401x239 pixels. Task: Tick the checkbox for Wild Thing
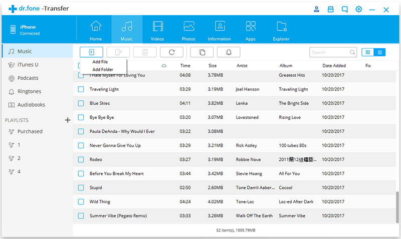[81, 202]
